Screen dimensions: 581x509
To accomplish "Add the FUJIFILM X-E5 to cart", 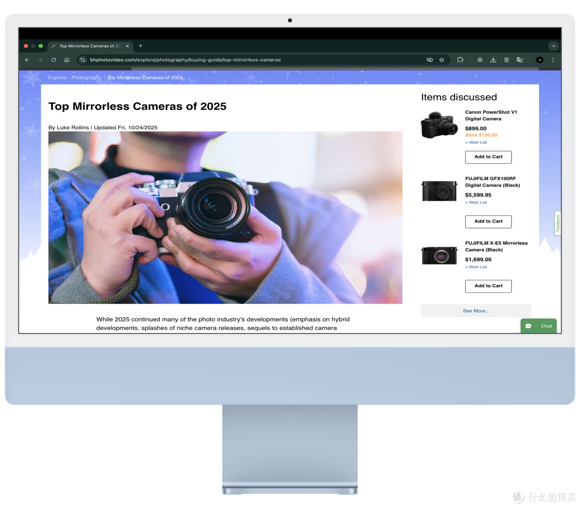I will tap(488, 286).
